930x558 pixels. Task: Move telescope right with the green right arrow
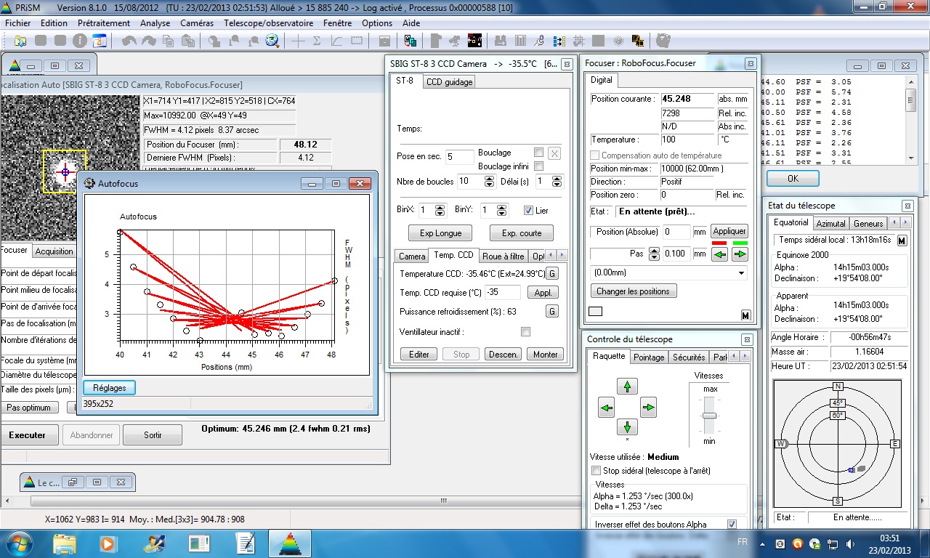click(648, 408)
